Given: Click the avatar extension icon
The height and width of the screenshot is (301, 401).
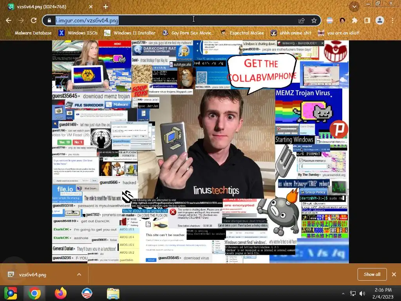Looking at the screenshot, I should click(x=342, y=20).
